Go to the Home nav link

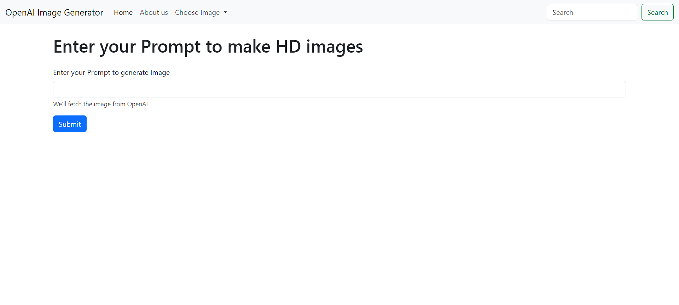click(123, 12)
